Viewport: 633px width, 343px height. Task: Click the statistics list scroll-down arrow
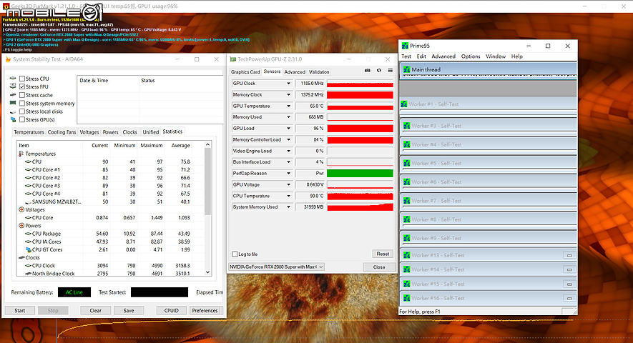(208, 272)
